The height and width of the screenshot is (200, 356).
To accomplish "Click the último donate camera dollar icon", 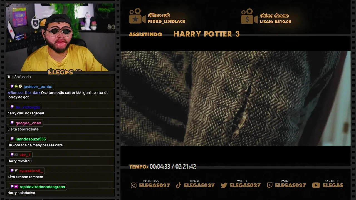I will (x=249, y=16).
